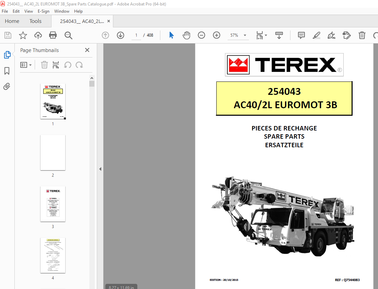Open the Help menu
Screen dimensions: 378x289
coord(78,11)
